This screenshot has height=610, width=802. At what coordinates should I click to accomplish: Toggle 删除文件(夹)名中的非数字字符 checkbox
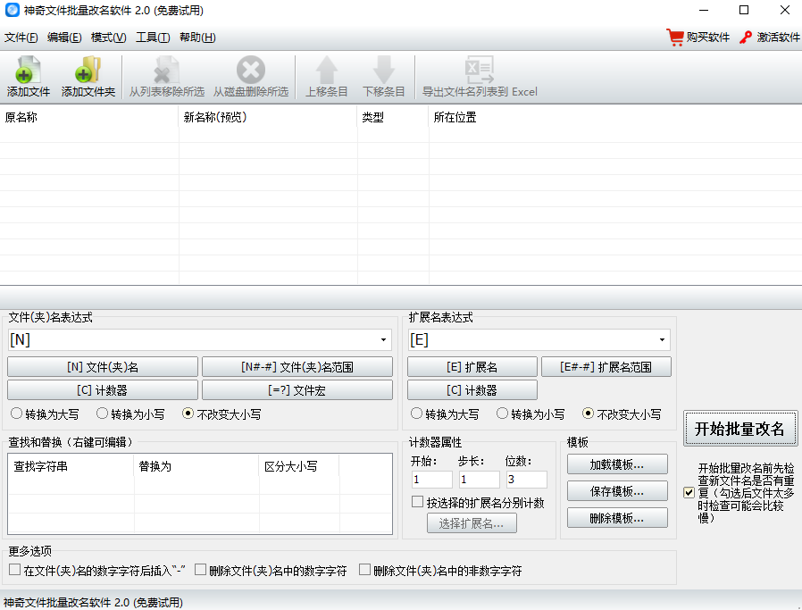point(364,570)
